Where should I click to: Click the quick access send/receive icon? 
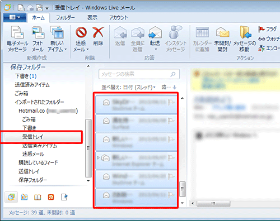[x=39, y=8]
